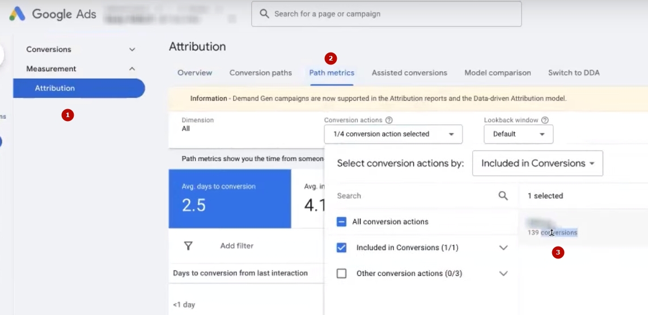Check Other conversion actions (0/3) checkbox

[x=342, y=274]
